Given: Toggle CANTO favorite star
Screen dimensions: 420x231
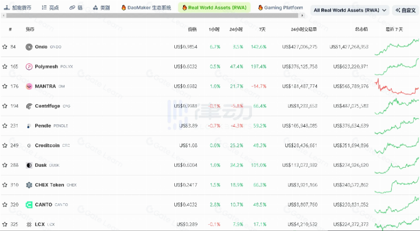Looking at the screenshot, I should click(4, 205).
